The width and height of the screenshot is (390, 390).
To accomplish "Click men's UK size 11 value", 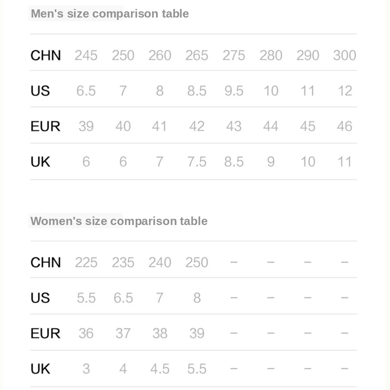I will coord(345,162).
